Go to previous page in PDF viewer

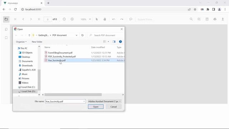tap(23, 19)
